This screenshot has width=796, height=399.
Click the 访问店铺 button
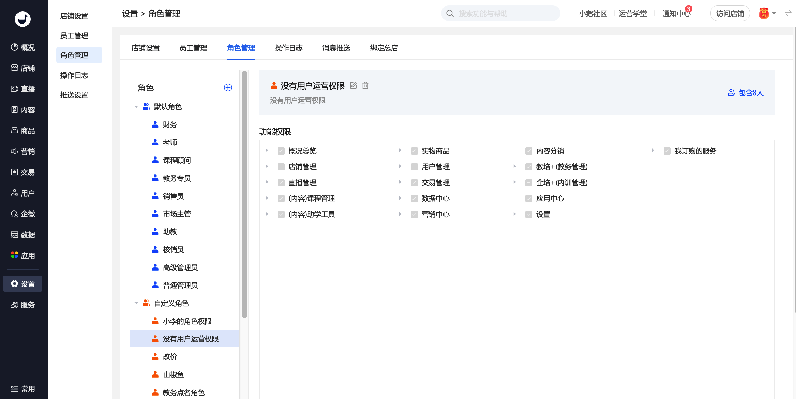click(x=730, y=14)
